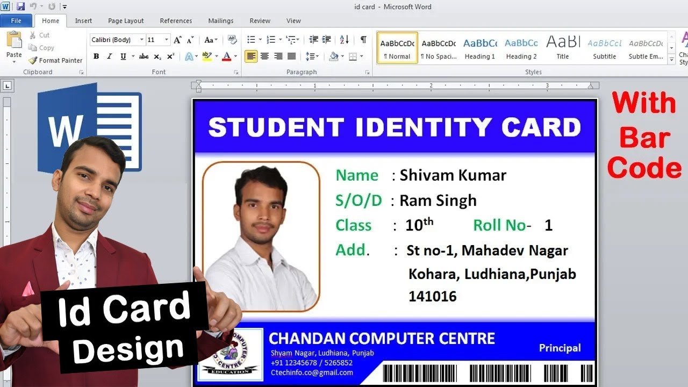Click the Cut button
This screenshot has height=387, width=688.
click(x=39, y=35)
